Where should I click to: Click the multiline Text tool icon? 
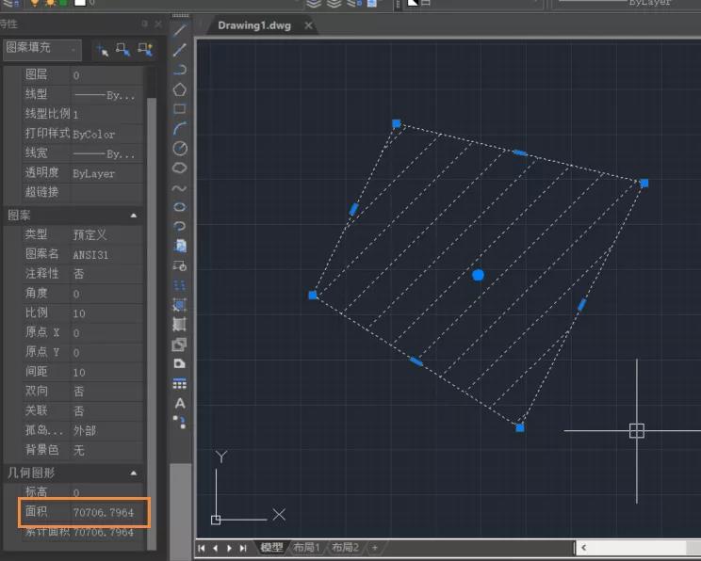point(180,403)
